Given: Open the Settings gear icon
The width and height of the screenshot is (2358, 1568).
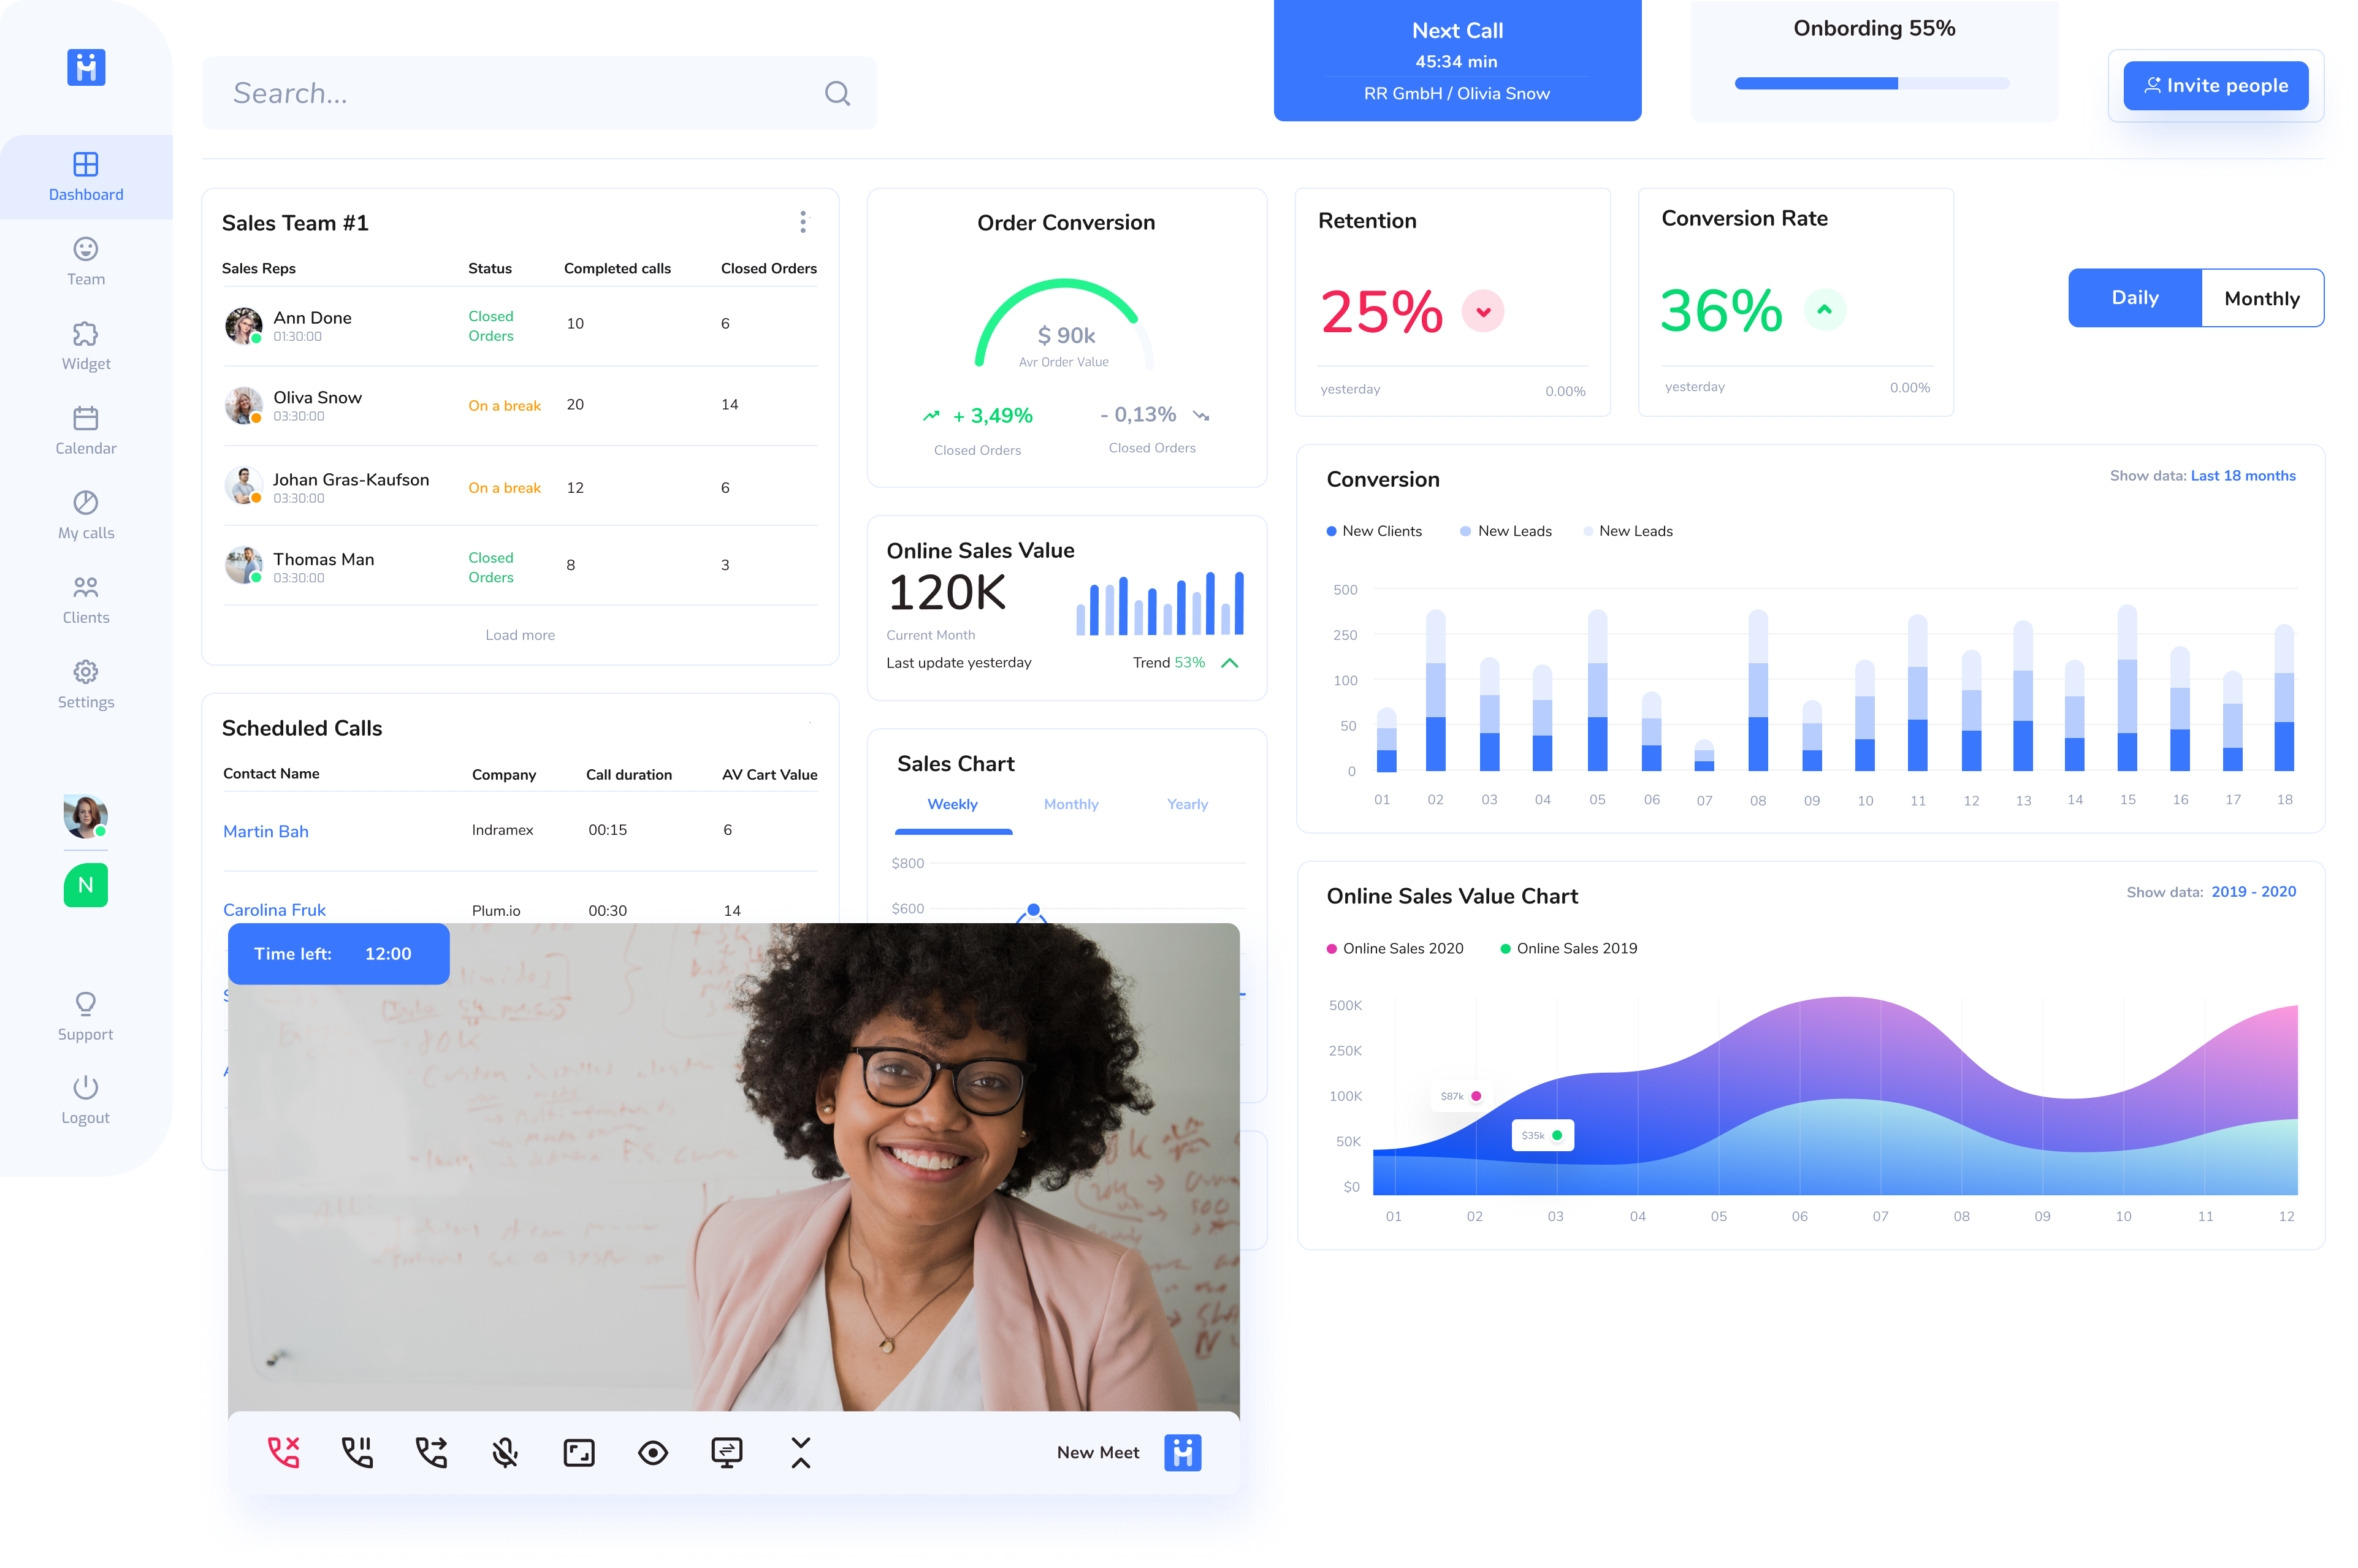Looking at the screenshot, I should coord(86,672).
